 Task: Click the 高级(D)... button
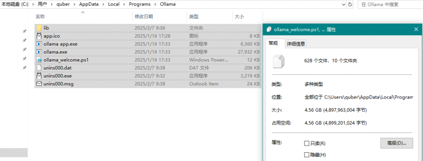397,143
